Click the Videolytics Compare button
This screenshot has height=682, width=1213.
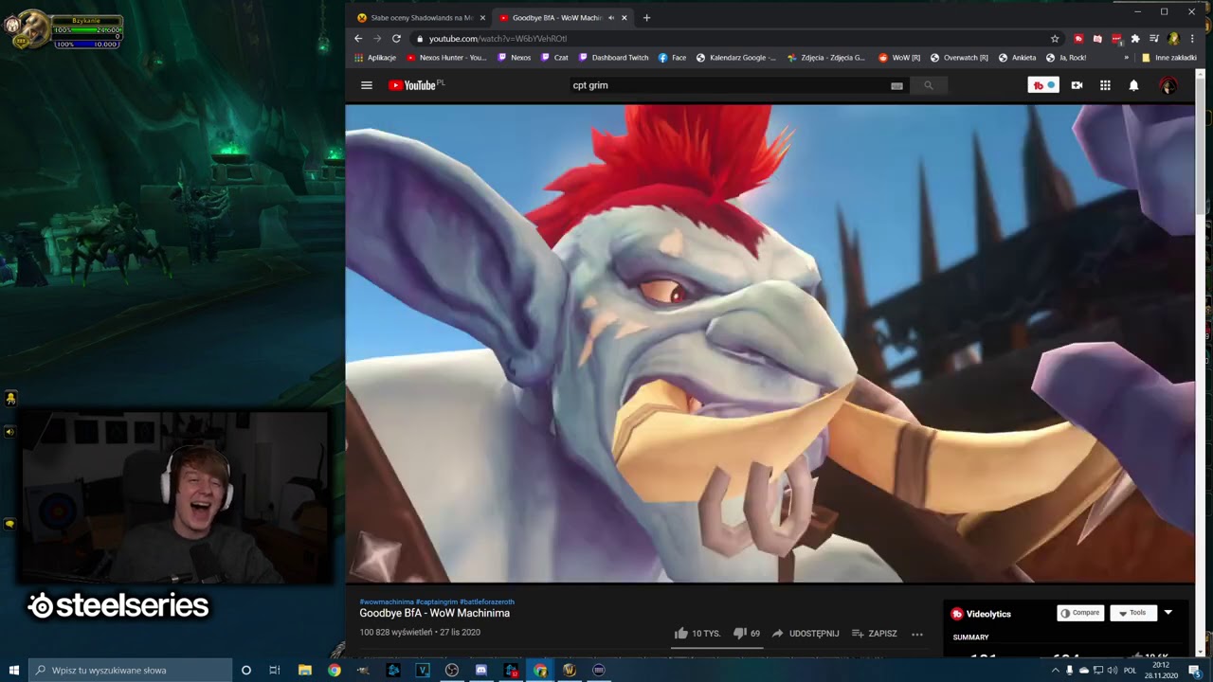(1080, 613)
